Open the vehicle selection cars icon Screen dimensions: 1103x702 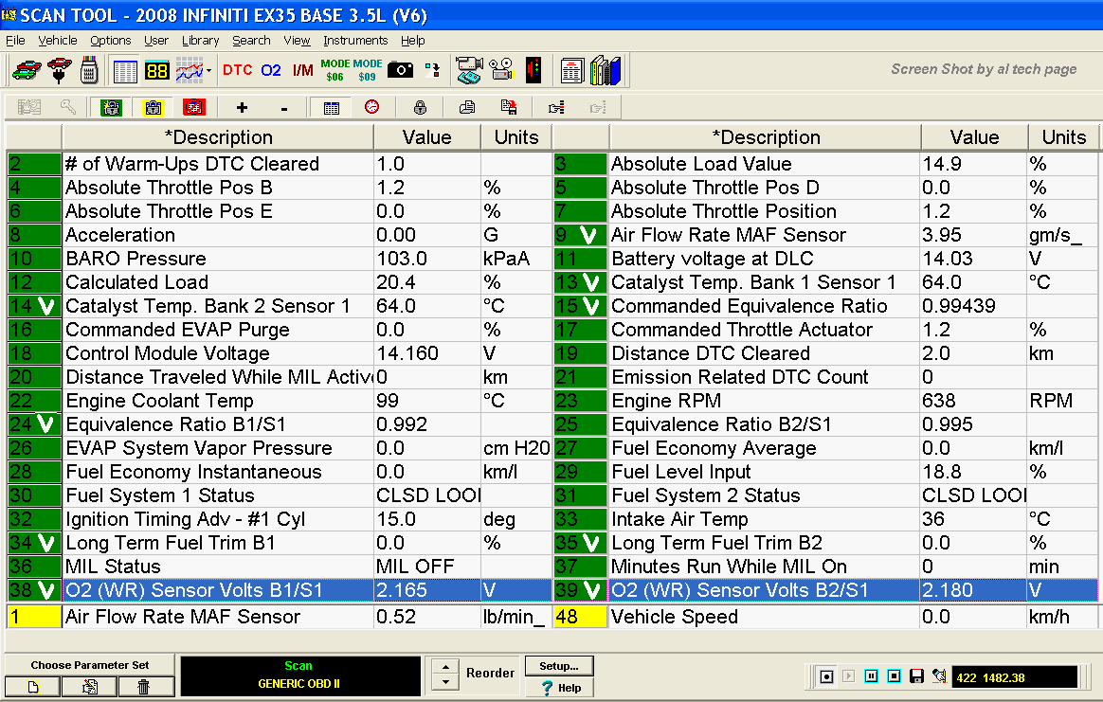click(x=27, y=70)
